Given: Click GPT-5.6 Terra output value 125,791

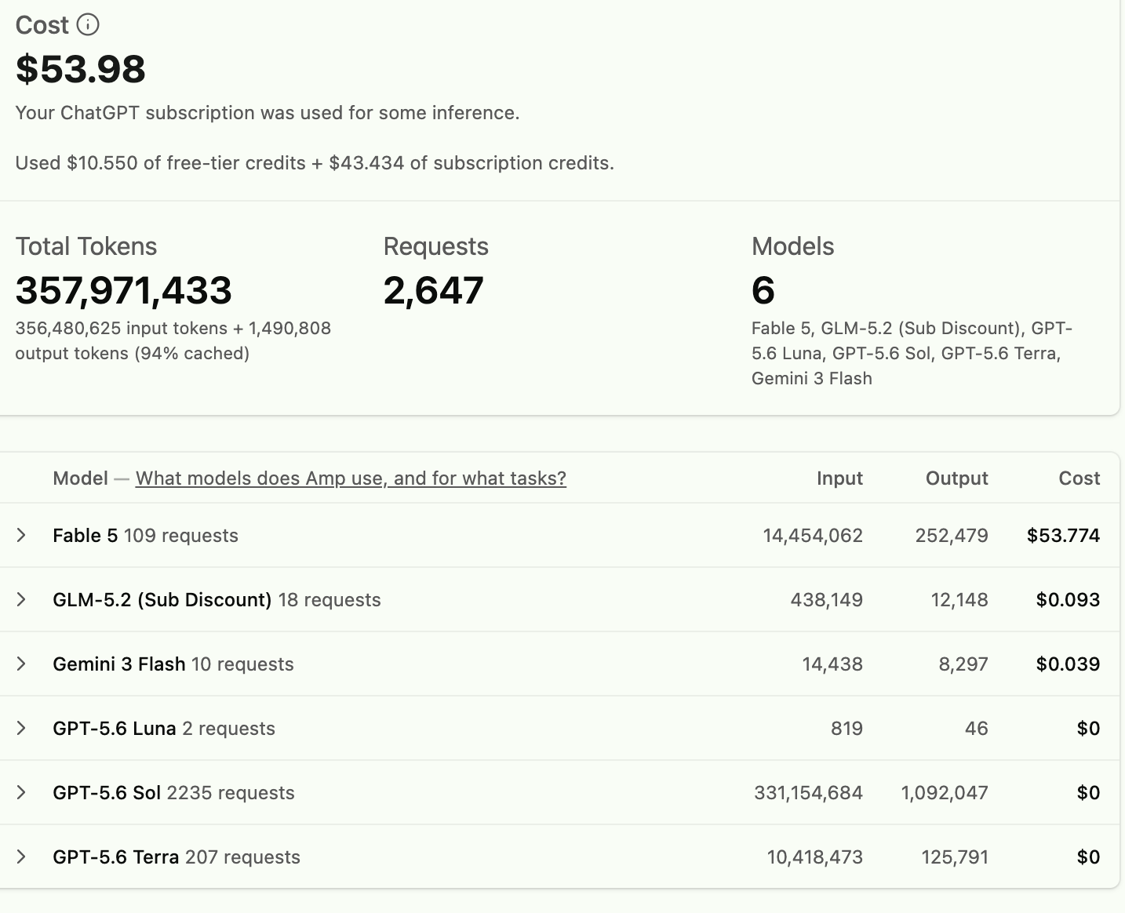Looking at the screenshot, I should [x=955, y=857].
